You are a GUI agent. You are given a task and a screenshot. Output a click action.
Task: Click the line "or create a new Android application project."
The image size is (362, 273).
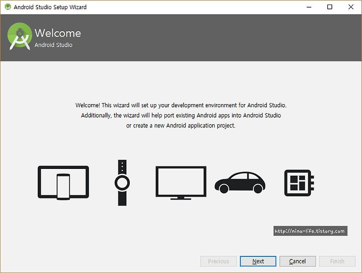coord(181,126)
